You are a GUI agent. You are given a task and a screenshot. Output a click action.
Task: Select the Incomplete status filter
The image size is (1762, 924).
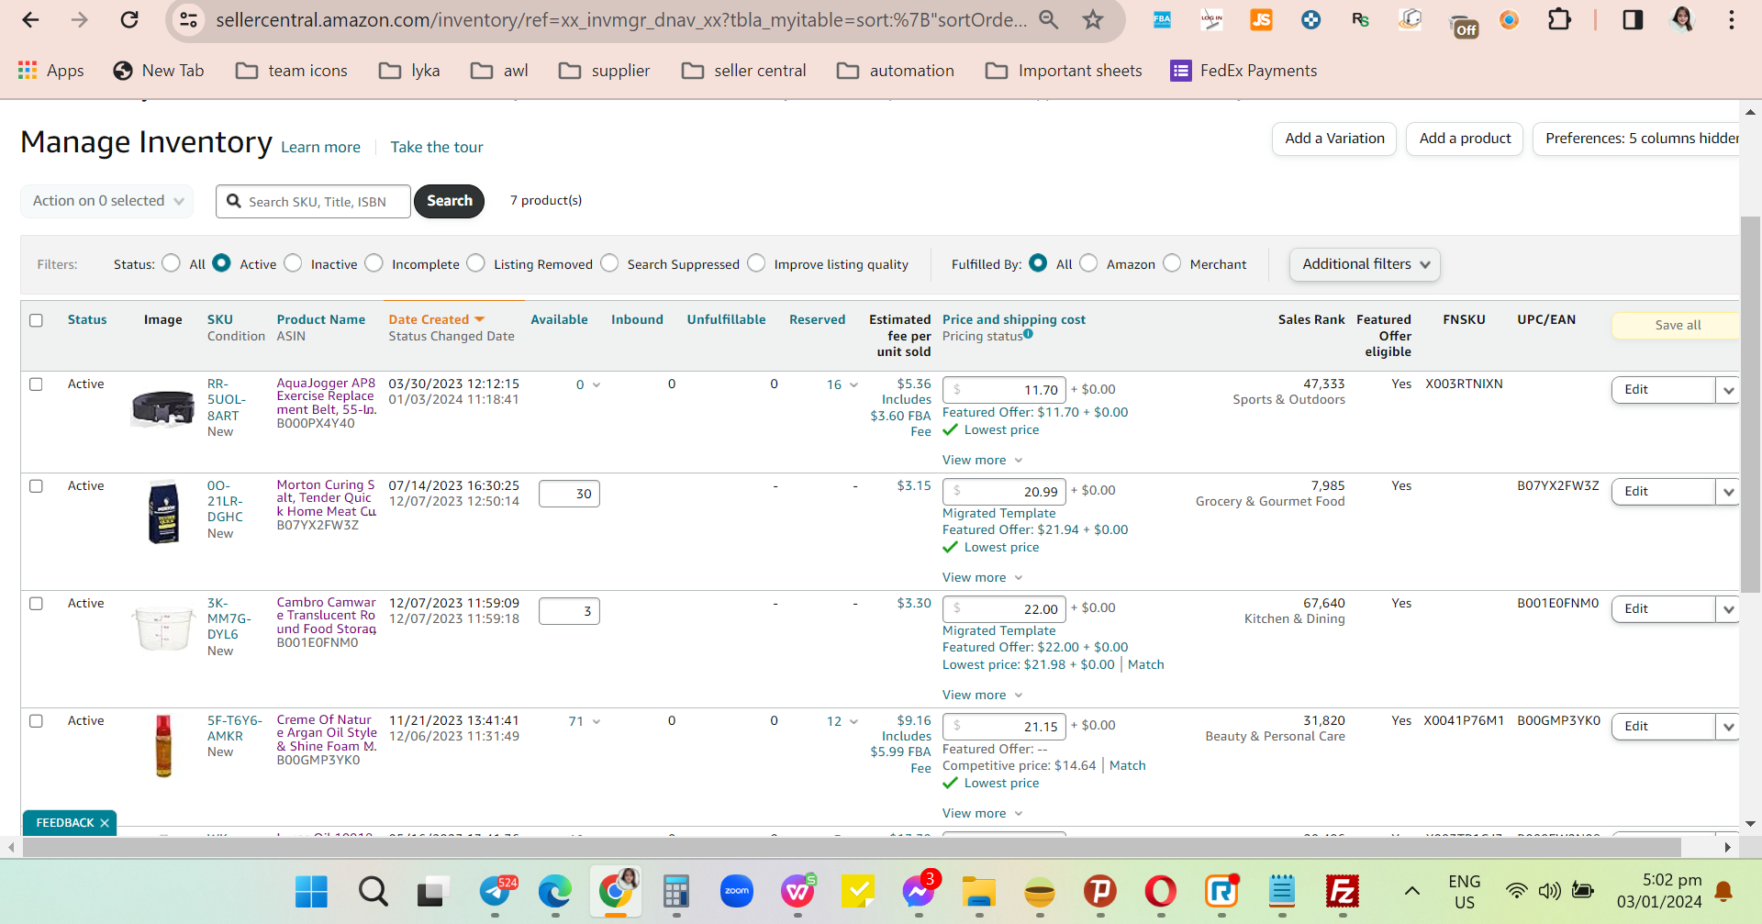[374, 263]
